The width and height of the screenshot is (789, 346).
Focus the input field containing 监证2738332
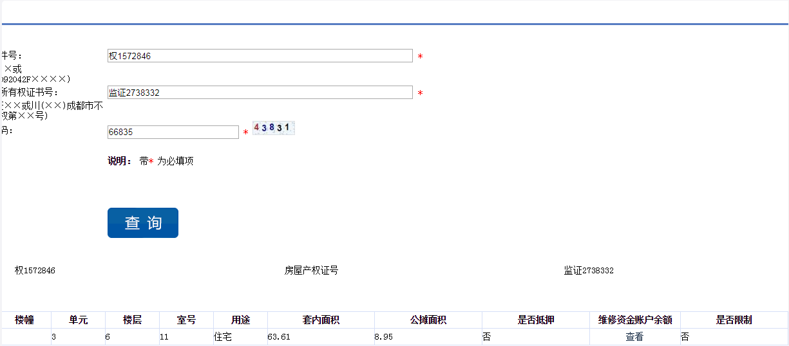tap(260, 93)
